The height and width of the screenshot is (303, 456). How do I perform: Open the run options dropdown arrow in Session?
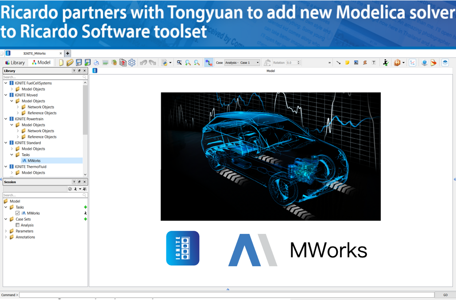point(80,189)
